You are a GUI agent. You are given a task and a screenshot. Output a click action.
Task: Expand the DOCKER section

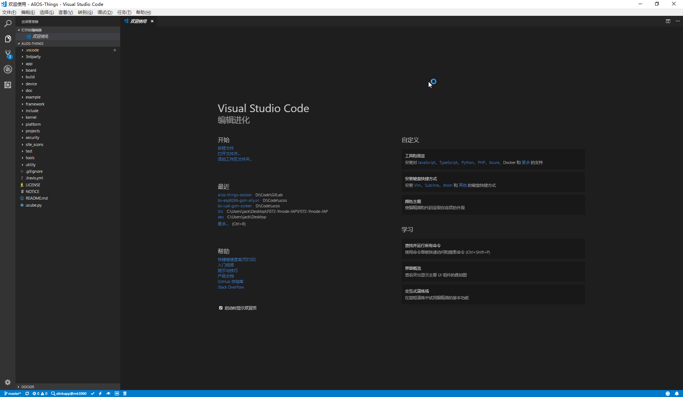(x=68, y=387)
